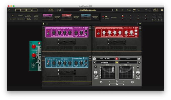Select the ALL category filter
The height and width of the screenshot is (100, 171).
click(x=13, y=16)
